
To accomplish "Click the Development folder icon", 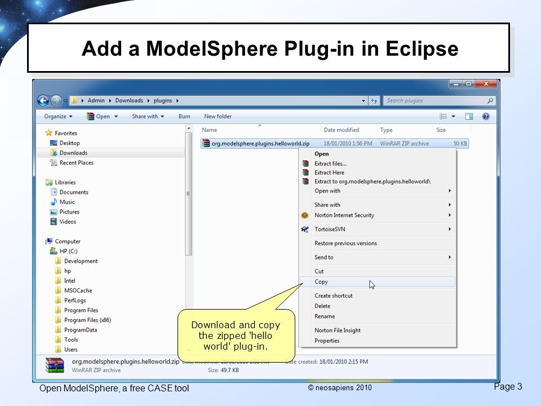I will point(58,261).
